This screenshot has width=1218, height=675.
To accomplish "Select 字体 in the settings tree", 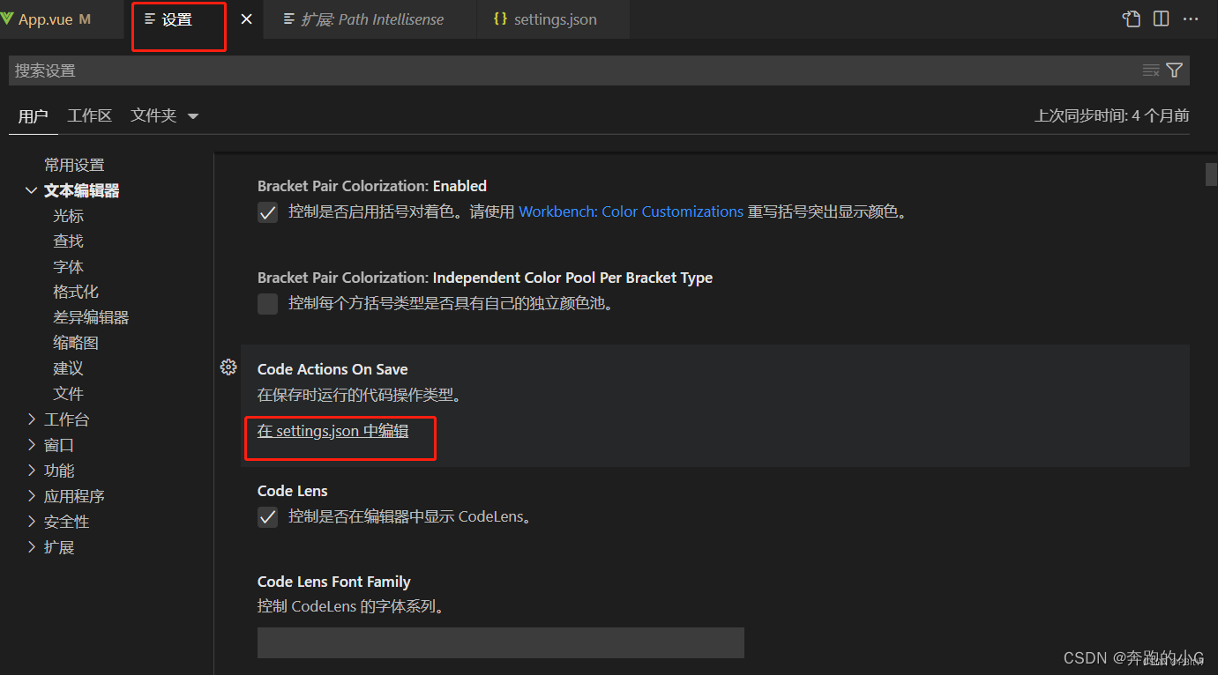I will click(x=68, y=267).
